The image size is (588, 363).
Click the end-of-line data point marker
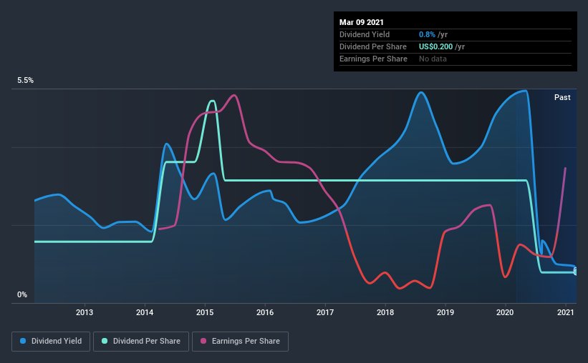pyautogui.click(x=576, y=272)
